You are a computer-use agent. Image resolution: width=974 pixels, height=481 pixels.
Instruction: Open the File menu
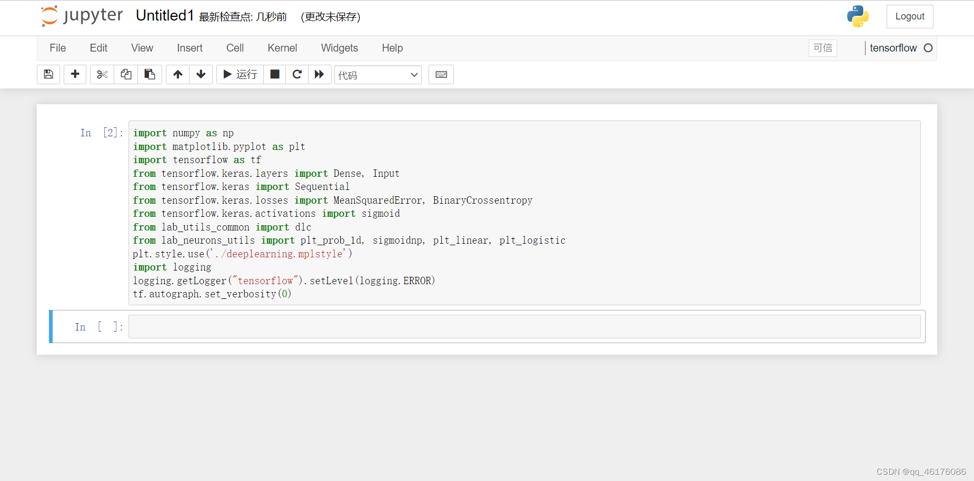pyautogui.click(x=58, y=48)
